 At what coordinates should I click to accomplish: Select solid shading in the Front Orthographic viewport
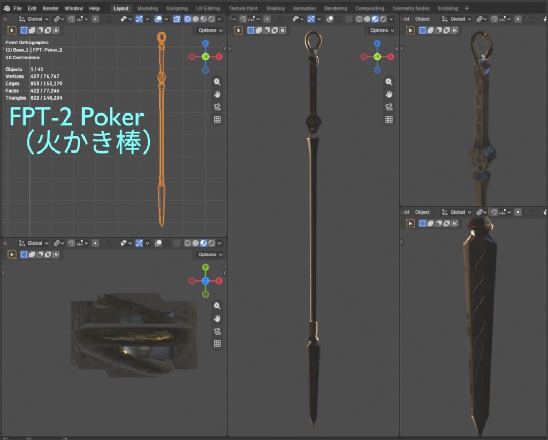(x=195, y=19)
